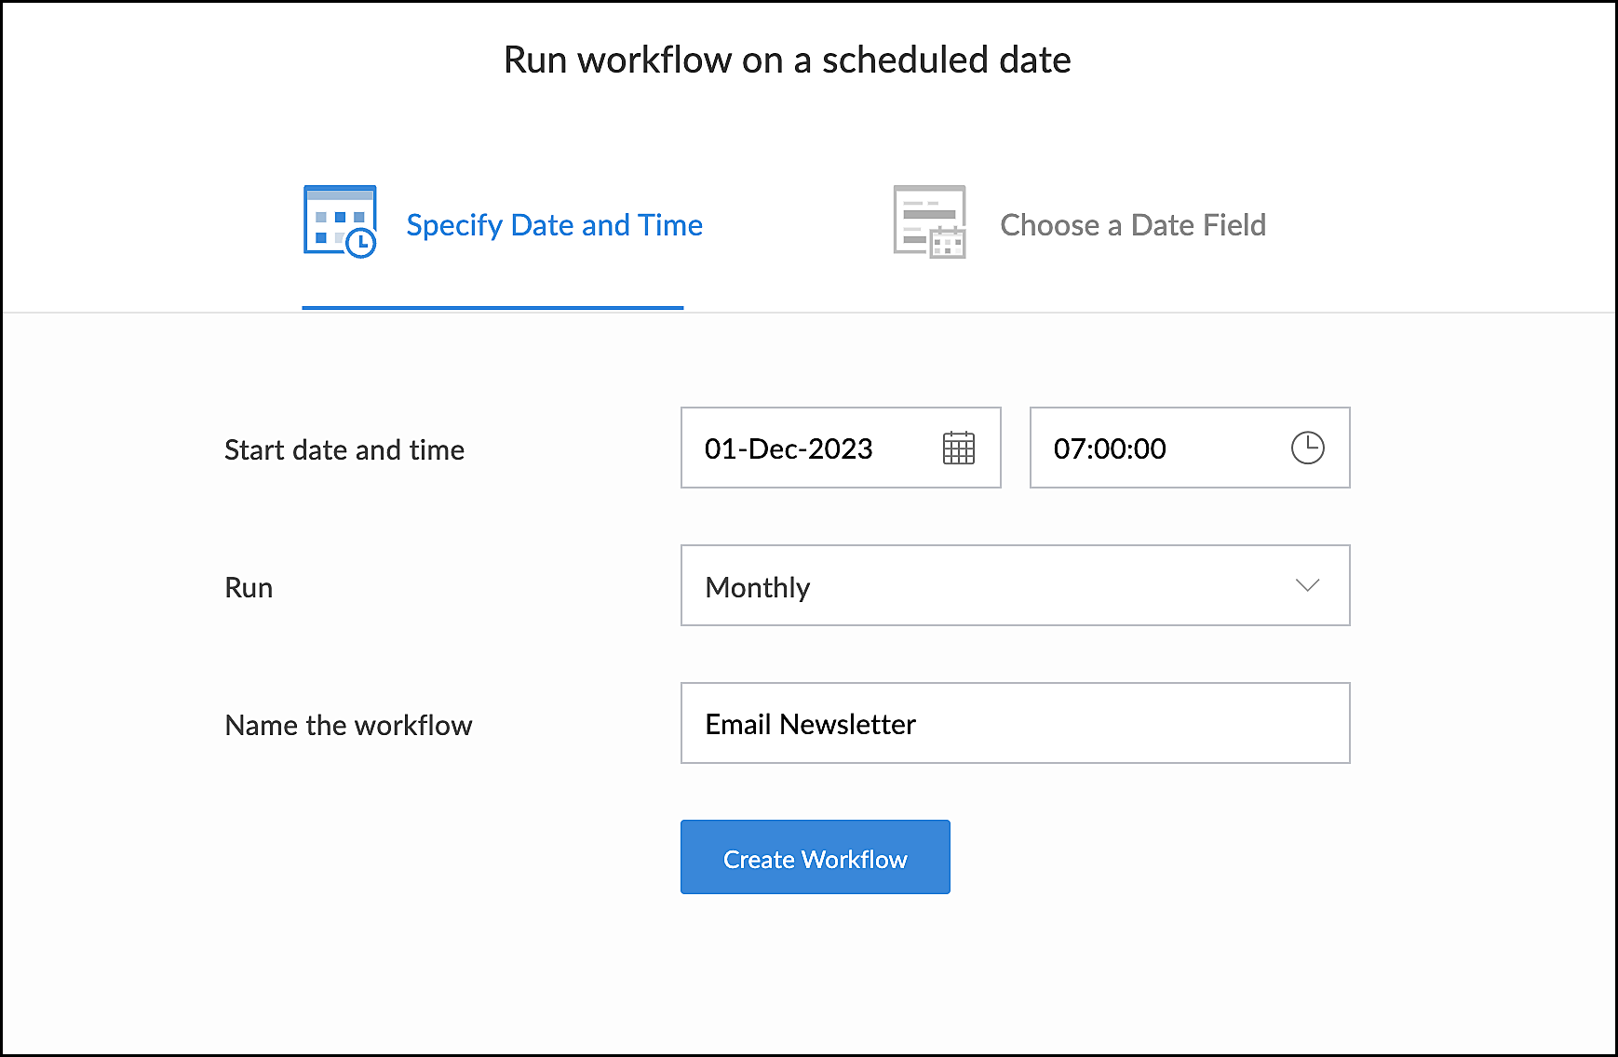Image resolution: width=1618 pixels, height=1057 pixels.
Task: Click the "Run workflow on a scheduled date" heading
Action: click(787, 60)
